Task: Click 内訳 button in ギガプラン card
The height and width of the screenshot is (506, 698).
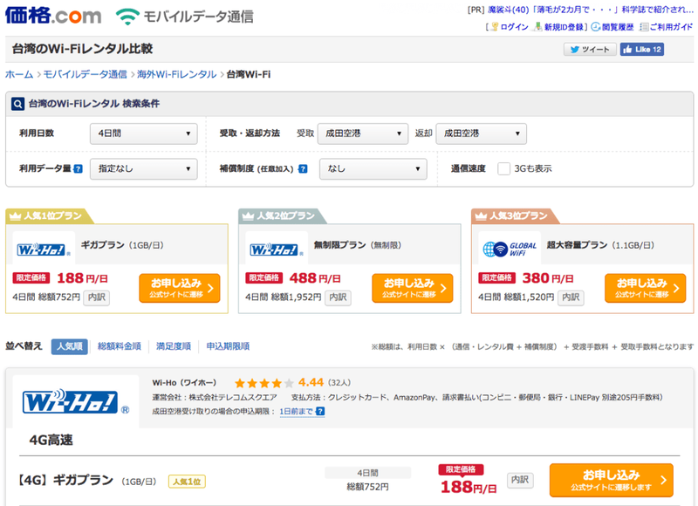Action: (97, 297)
